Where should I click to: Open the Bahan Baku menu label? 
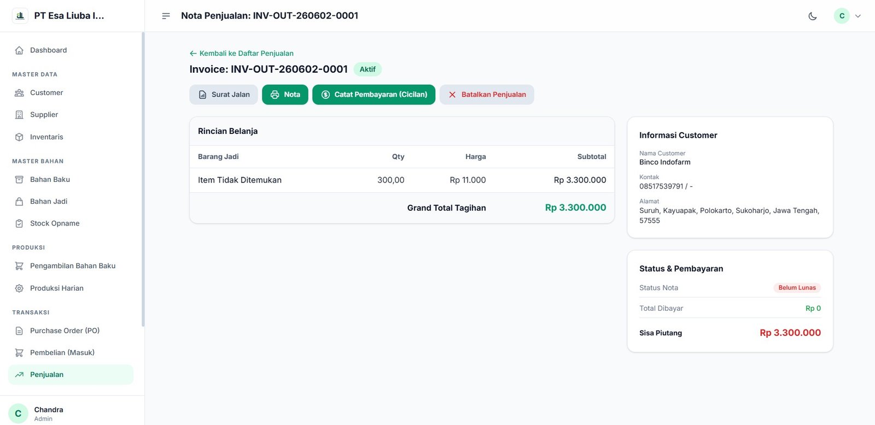(50, 180)
